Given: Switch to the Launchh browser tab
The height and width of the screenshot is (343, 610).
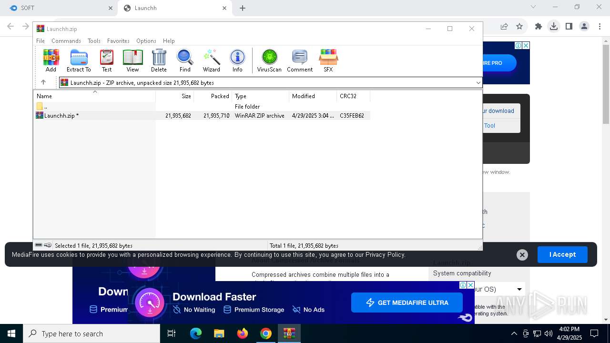Looking at the screenshot, I should (174, 8).
